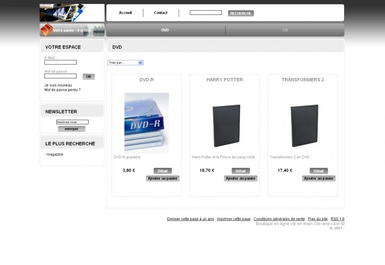Screen dimensions: 385x265
Task: Open the RSS 1.0 feed link
Action: [x=338, y=219]
